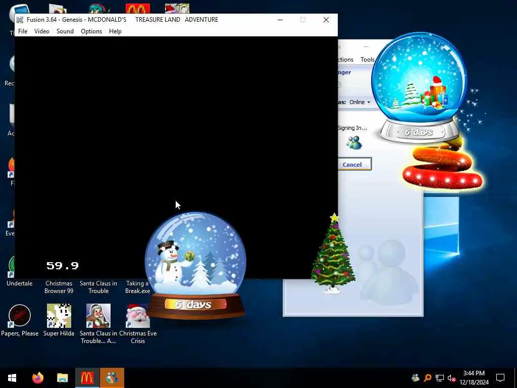Expand the Online status dropdown in Messenger
The height and width of the screenshot is (388, 517).
click(359, 102)
